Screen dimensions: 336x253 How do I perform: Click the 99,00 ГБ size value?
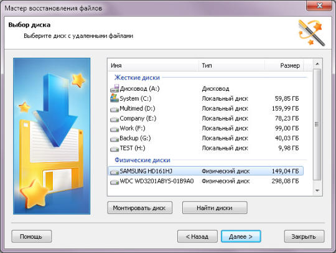coord(287,128)
